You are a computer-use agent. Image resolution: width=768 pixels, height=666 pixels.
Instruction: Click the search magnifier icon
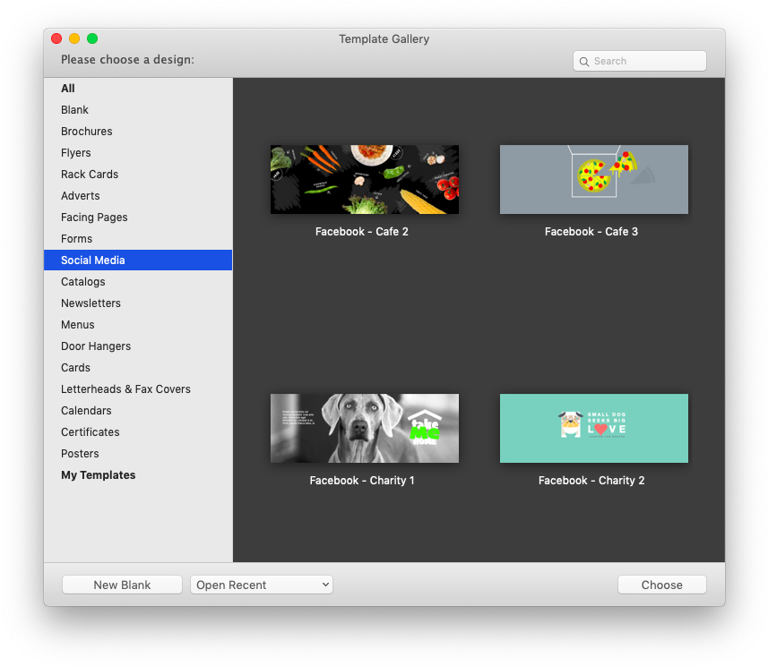[x=585, y=62]
